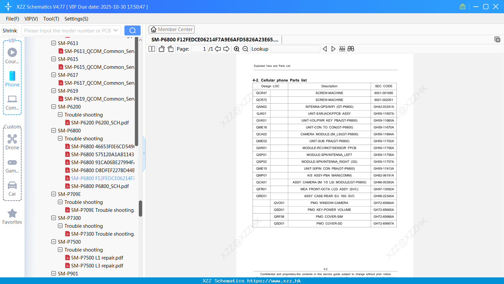This screenshot has width=504, height=284.
Task: Collapse the SM-P619 tree node
Action: (x=54, y=91)
